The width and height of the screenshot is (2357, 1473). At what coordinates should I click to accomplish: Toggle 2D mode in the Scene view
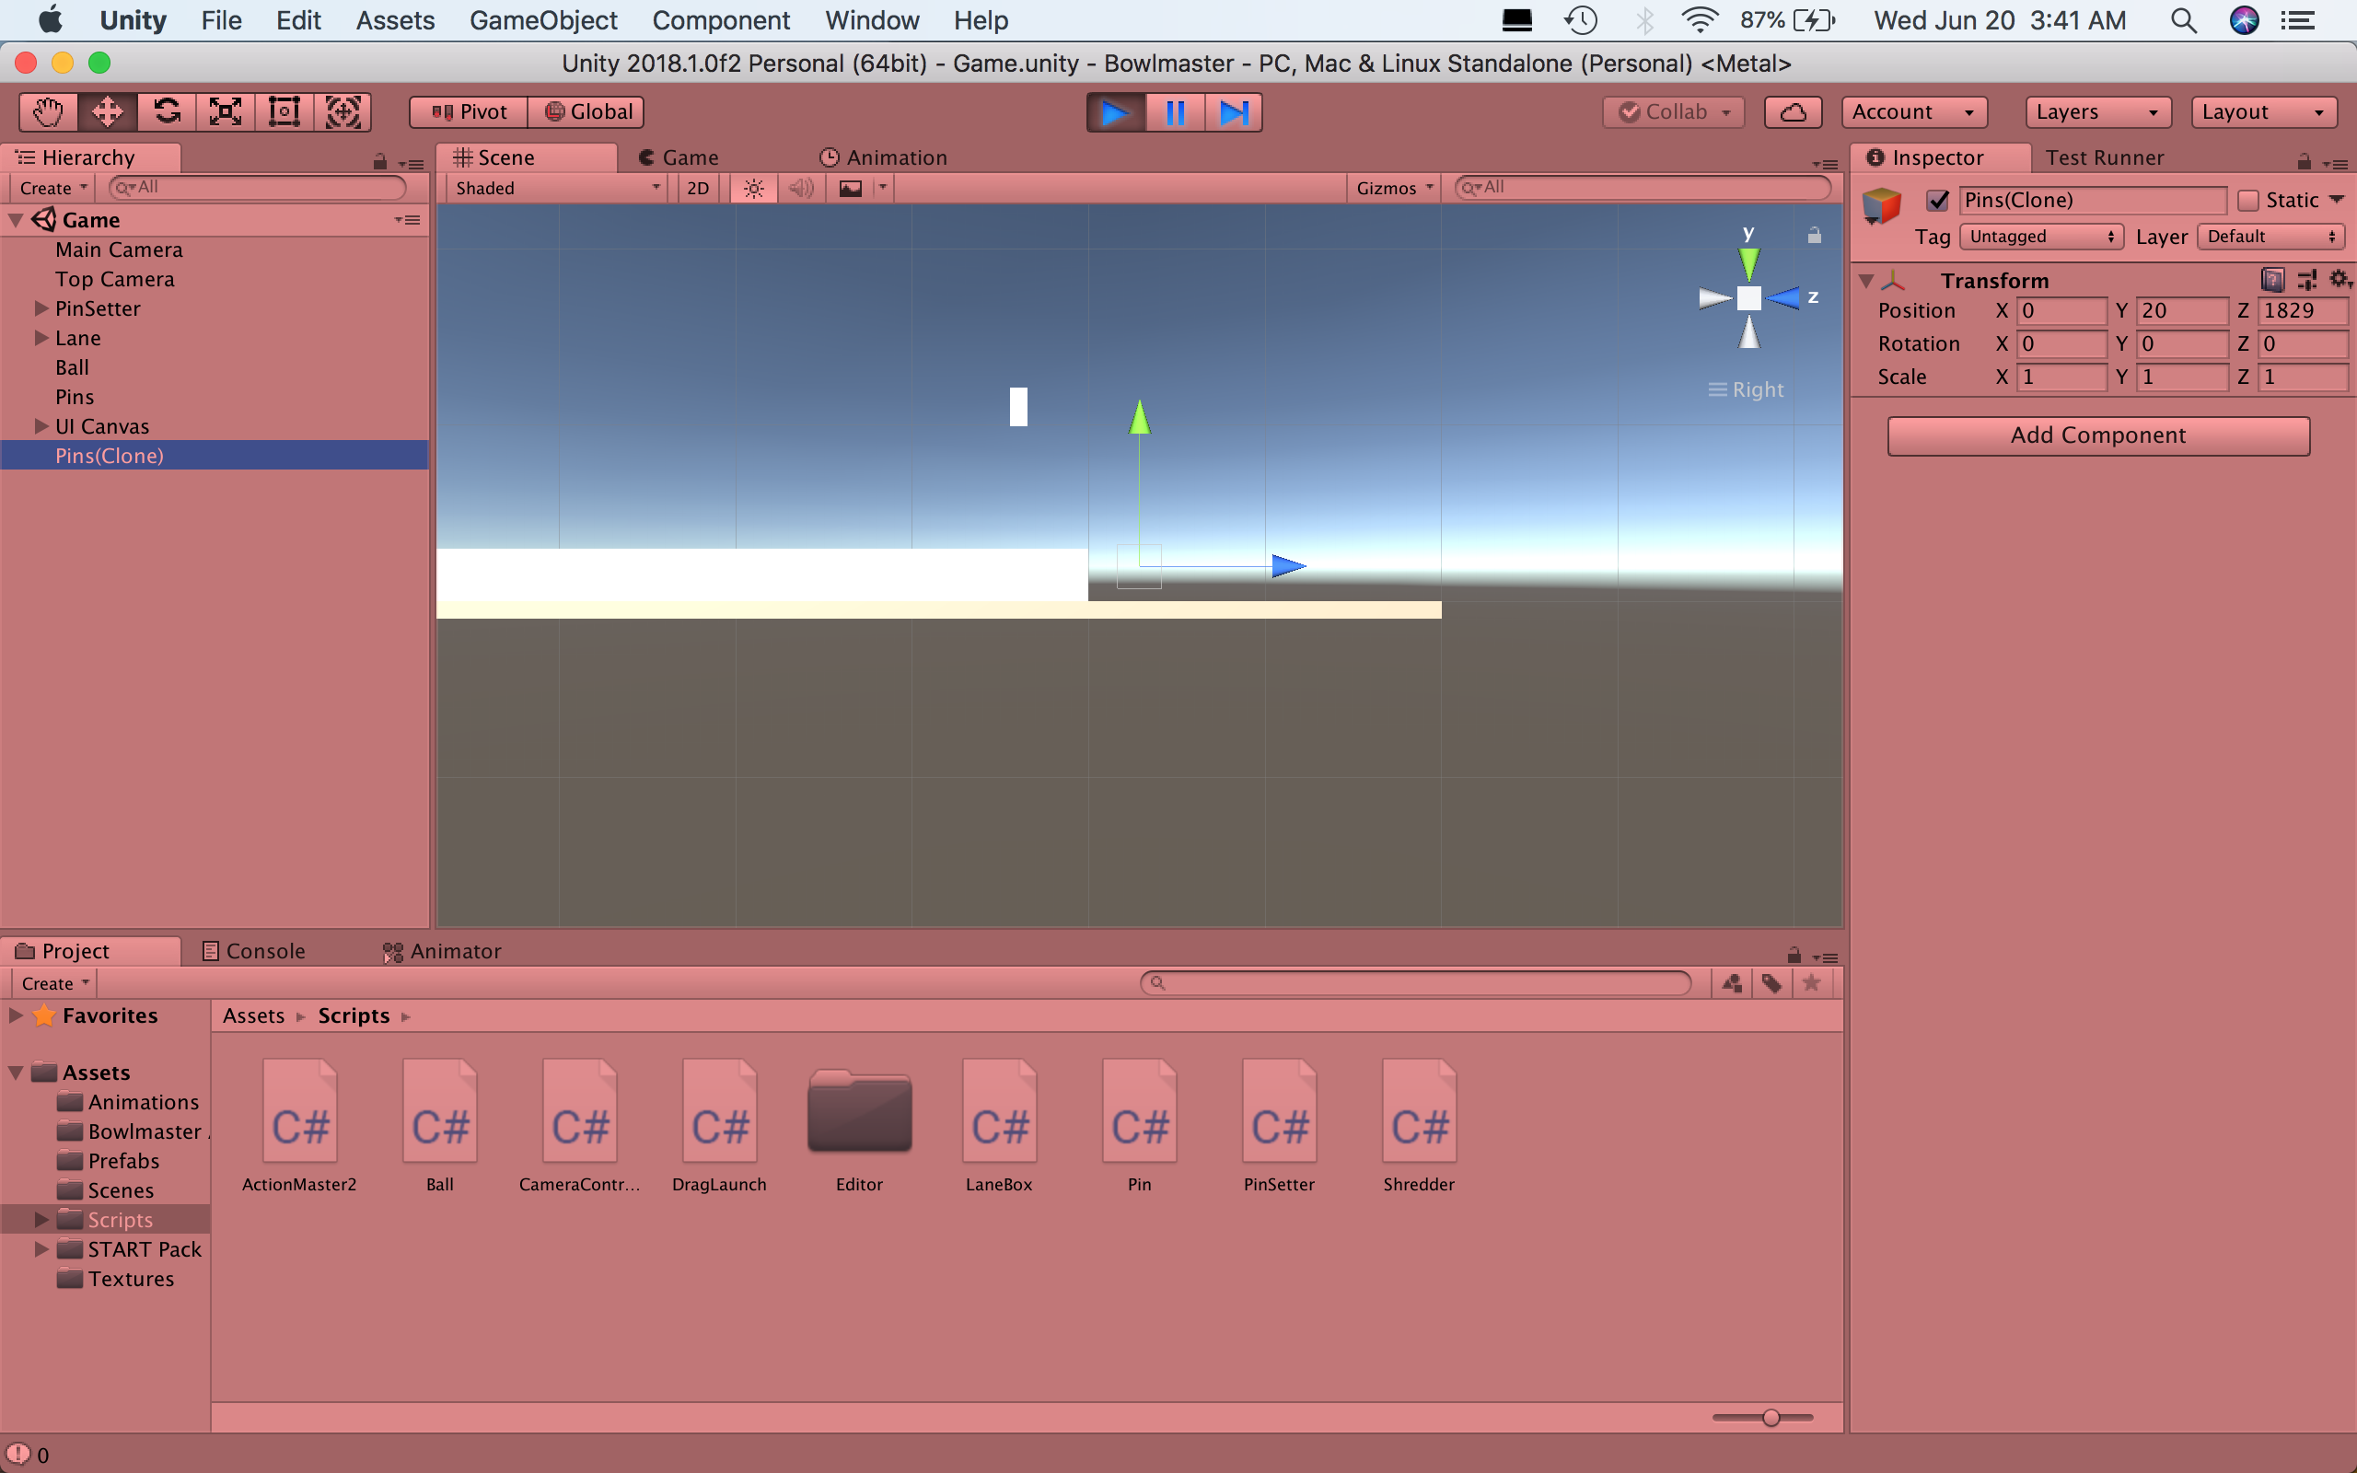pos(697,187)
